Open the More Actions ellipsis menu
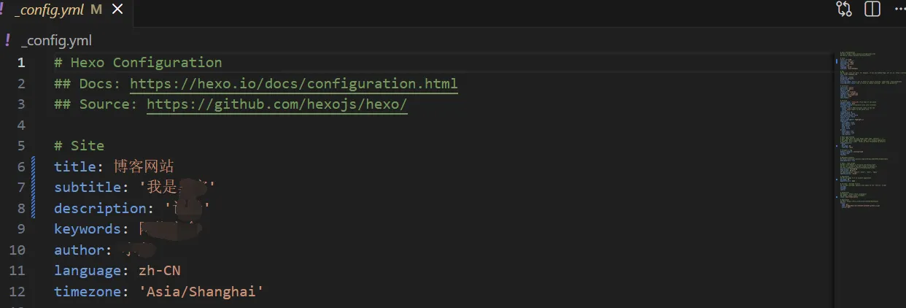Viewport: 906px width, 308px height. [x=898, y=9]
